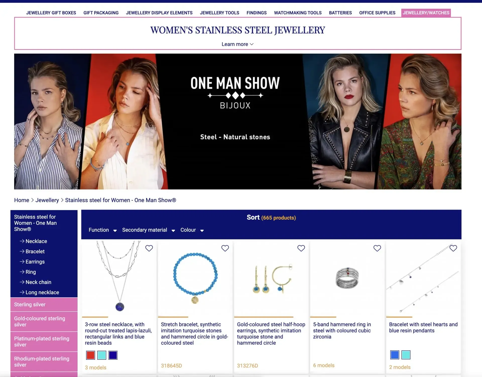Image resolution: width=482 pixels, height=377 pixels.
Task: Open the Function filter dropdown
Action: pyautogui.click(x=103, y=230)
